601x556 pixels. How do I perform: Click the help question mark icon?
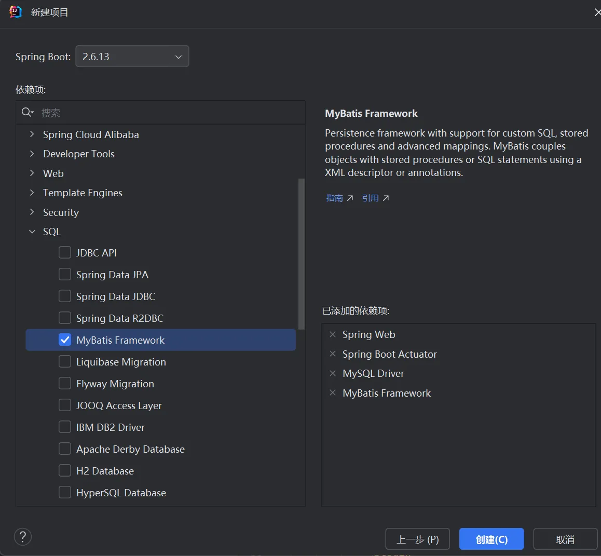click(23, 537)
